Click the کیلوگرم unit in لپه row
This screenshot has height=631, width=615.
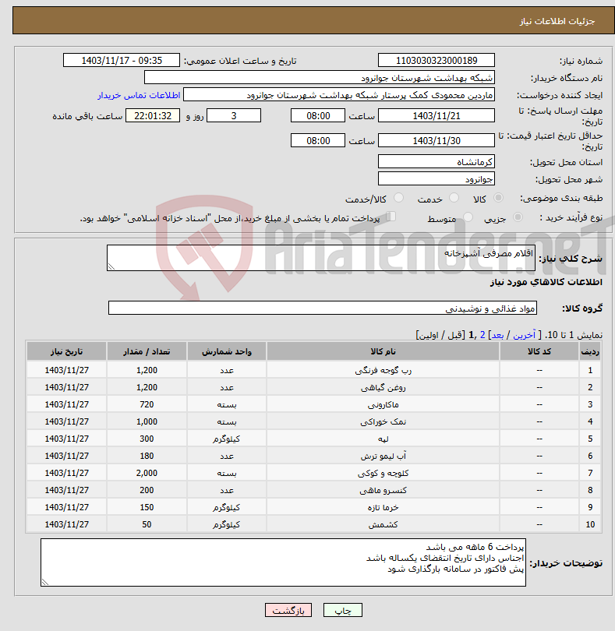[x=226, y=439]
